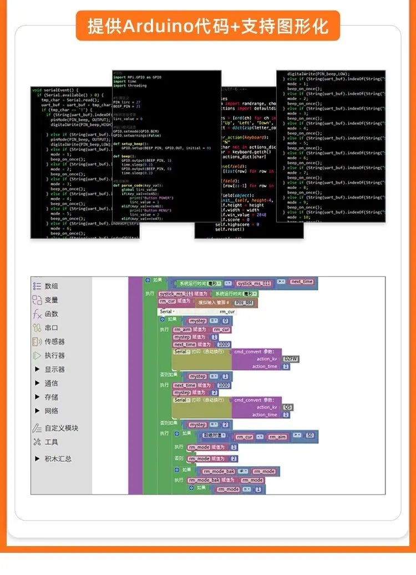Click the gear on the rm_mode_bak ≠ 如果 block
Image resolution: width=416 pixels, height=575 pixels.
[x=177, y=470]
